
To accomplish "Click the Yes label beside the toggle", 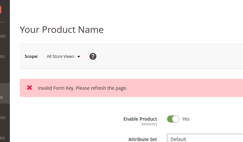I will pos(186,119).
